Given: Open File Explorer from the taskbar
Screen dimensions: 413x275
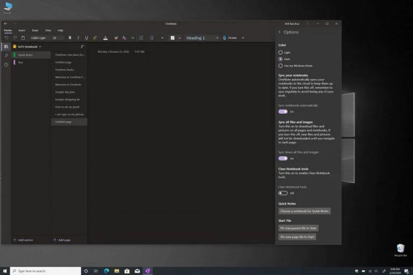Looking at the screenshot, I should (x=117, y=271).
